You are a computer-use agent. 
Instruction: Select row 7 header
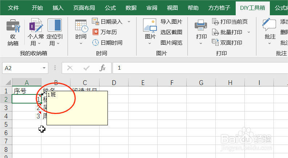[x=6, y=141]
